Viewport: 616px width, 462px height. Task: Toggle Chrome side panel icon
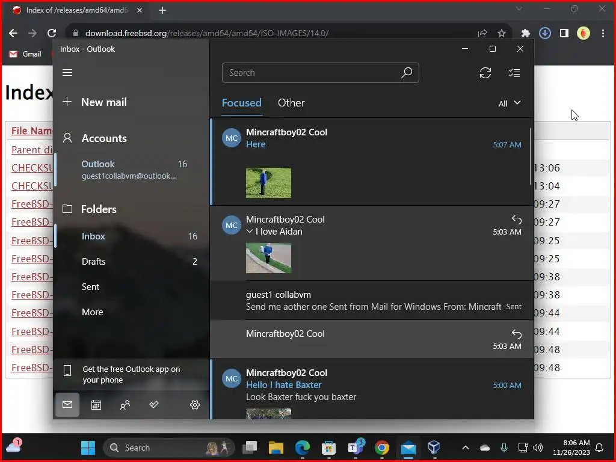(x=564, y=34)
